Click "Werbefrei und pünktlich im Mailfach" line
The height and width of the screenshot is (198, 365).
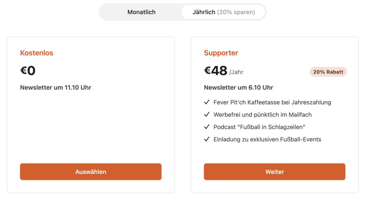point(263,114)
